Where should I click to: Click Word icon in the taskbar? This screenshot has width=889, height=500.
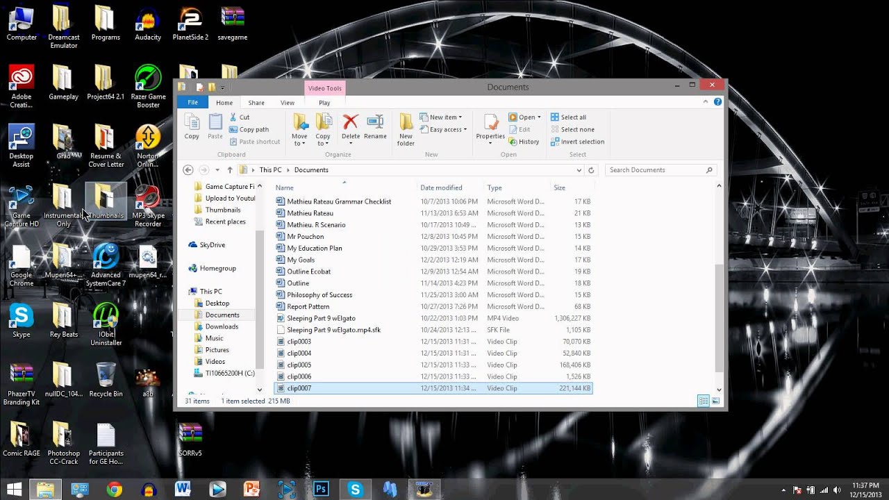tap(183, 489)
